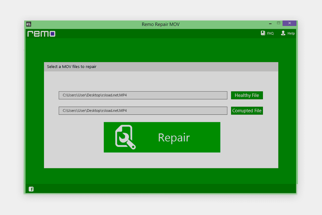Screen dimensions: 322x215
Task: Minimize the Remo Repair MOV window
Action: tap(270, 23)
